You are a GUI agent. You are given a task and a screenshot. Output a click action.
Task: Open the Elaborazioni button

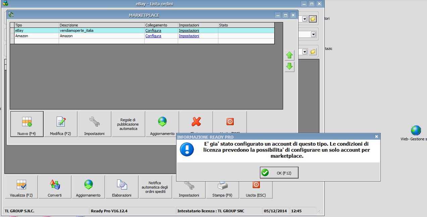point(122,187)
